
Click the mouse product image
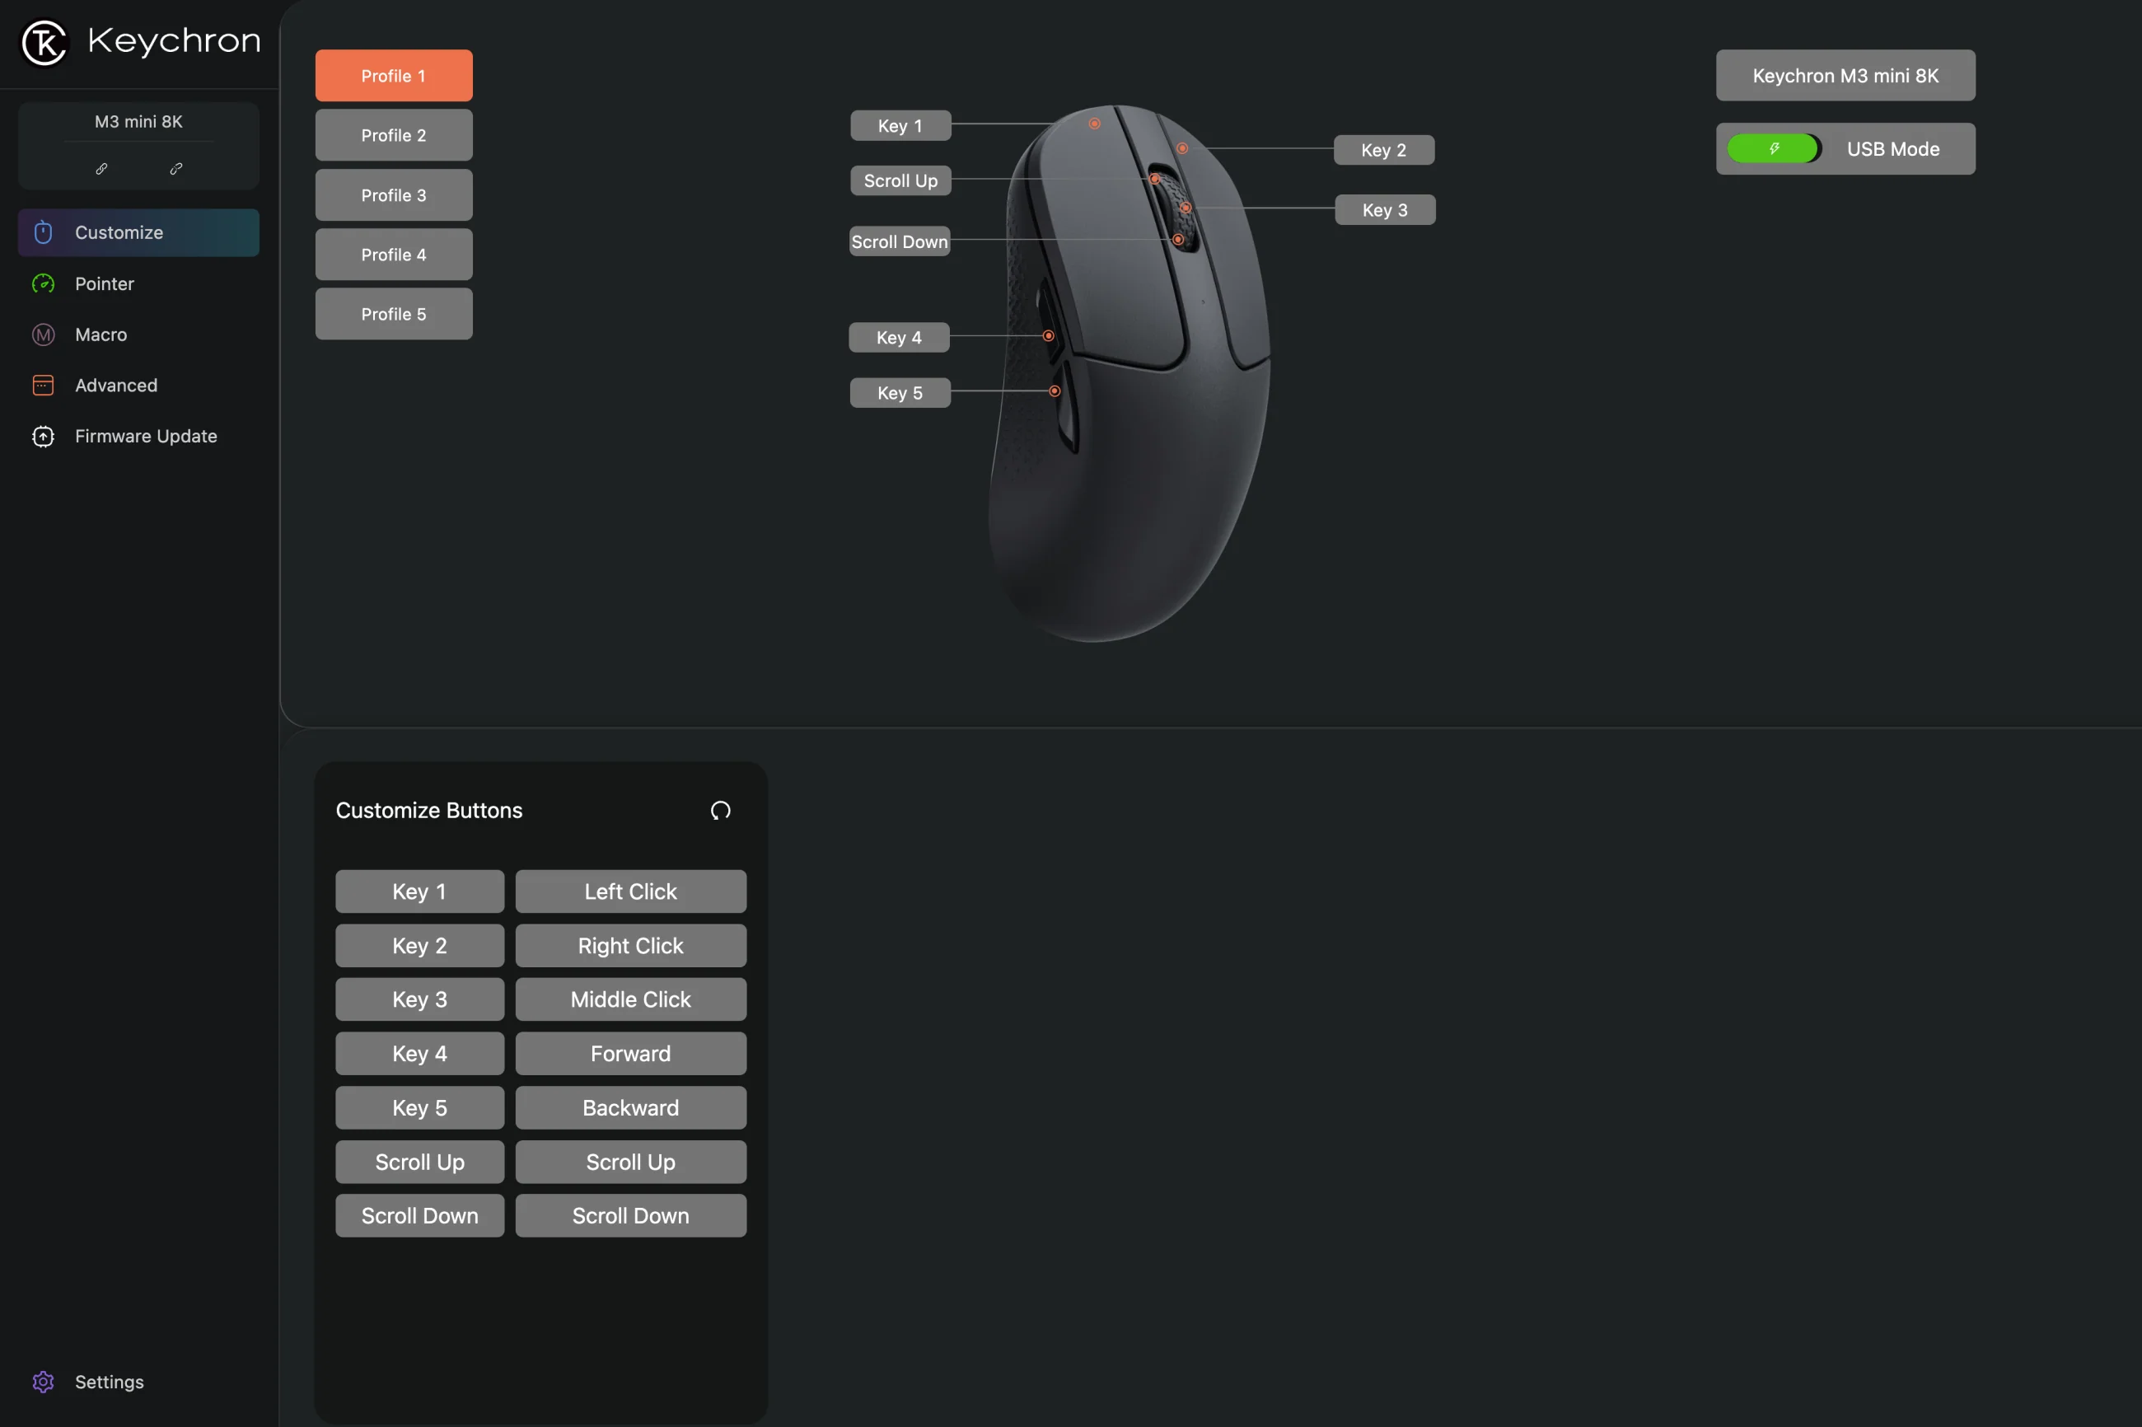pos(1129,373)
